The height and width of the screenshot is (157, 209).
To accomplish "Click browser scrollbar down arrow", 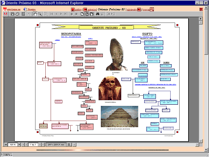I will point(206,150).
